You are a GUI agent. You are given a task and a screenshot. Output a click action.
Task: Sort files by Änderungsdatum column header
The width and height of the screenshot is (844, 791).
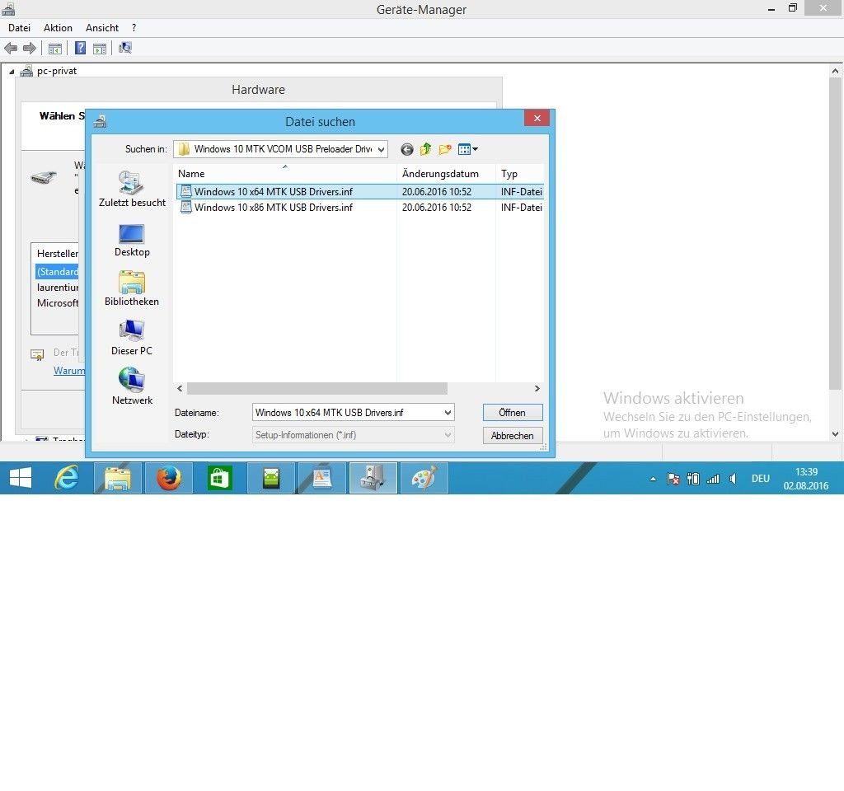(446, 174)
